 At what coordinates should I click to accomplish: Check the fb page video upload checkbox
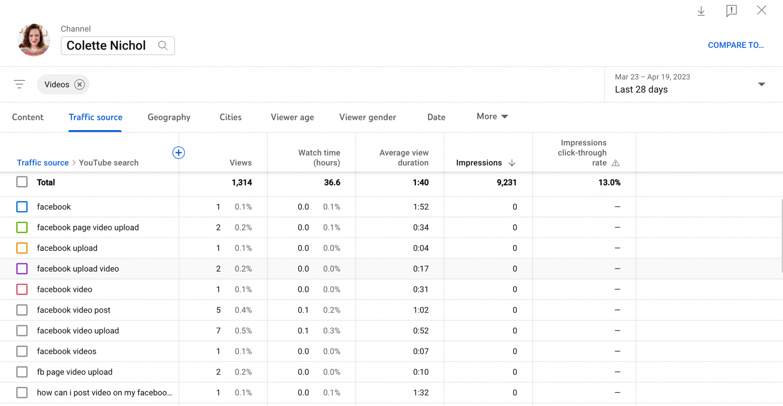pyautogui.click(x=22, y=372)
